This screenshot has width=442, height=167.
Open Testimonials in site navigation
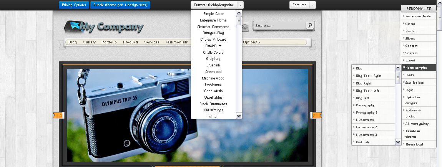(176, 42)
